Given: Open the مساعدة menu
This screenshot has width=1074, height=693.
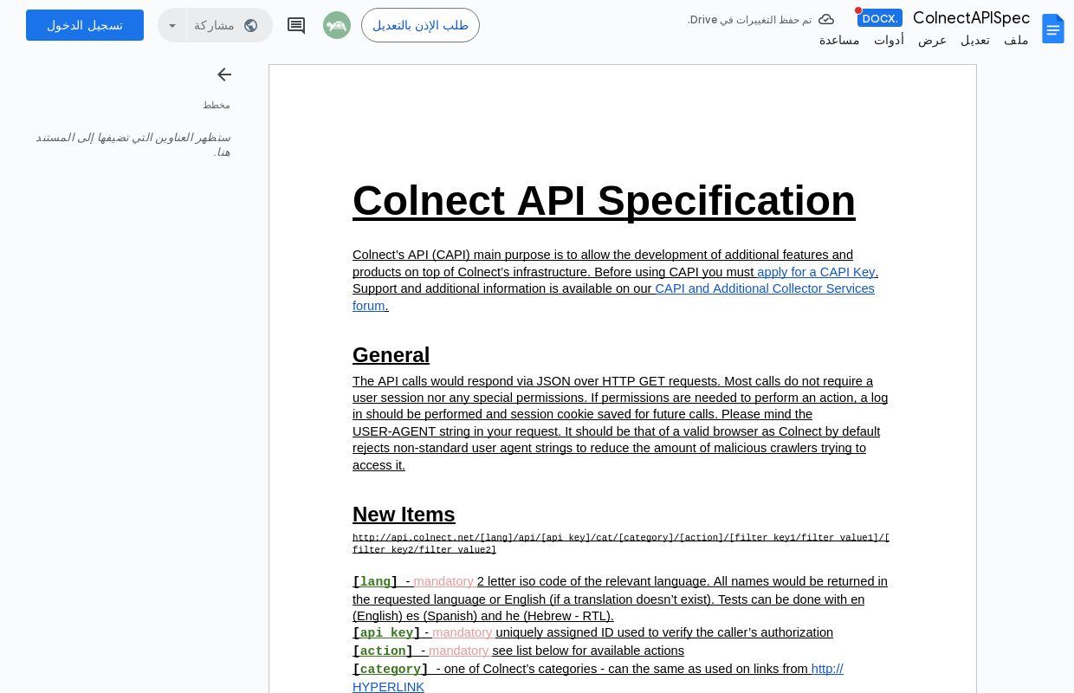Looking at the screenshot, I should coord(839,40).
